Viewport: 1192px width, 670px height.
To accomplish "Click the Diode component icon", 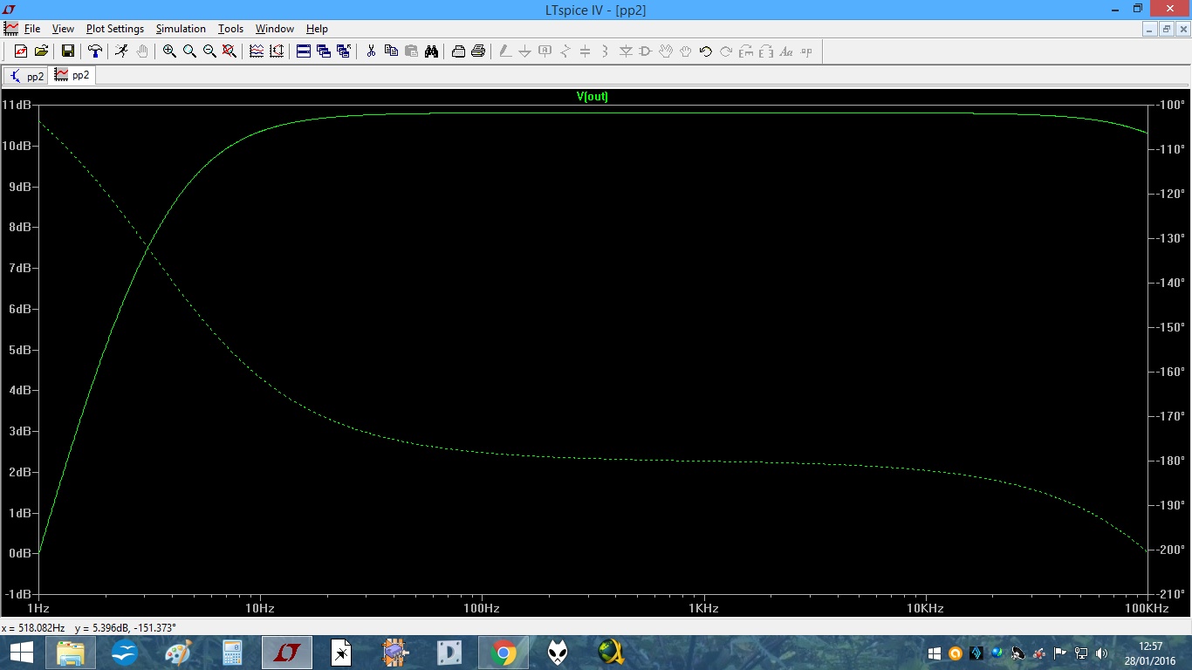I will tap(626, 51).
